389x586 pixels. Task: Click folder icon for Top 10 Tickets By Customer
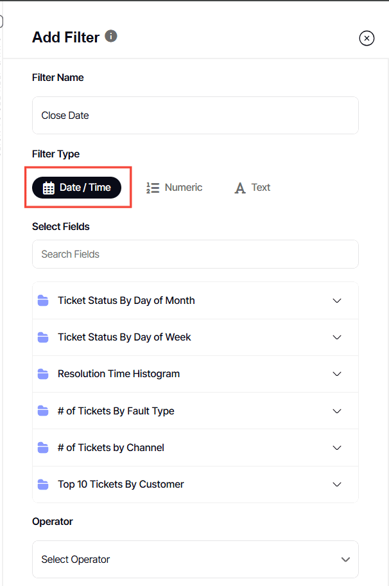tap(43, 484)
